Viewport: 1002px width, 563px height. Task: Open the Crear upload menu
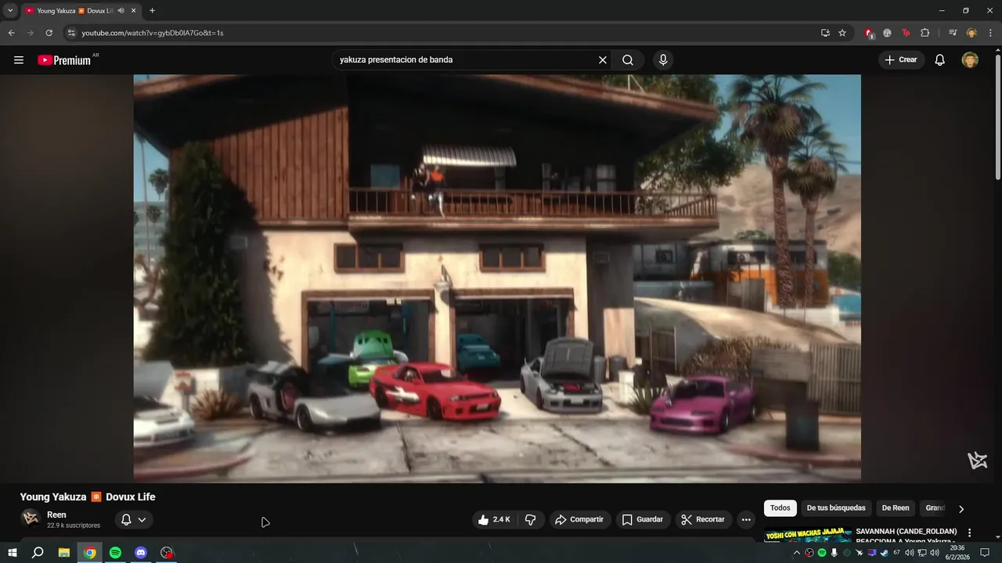point(901,60)
